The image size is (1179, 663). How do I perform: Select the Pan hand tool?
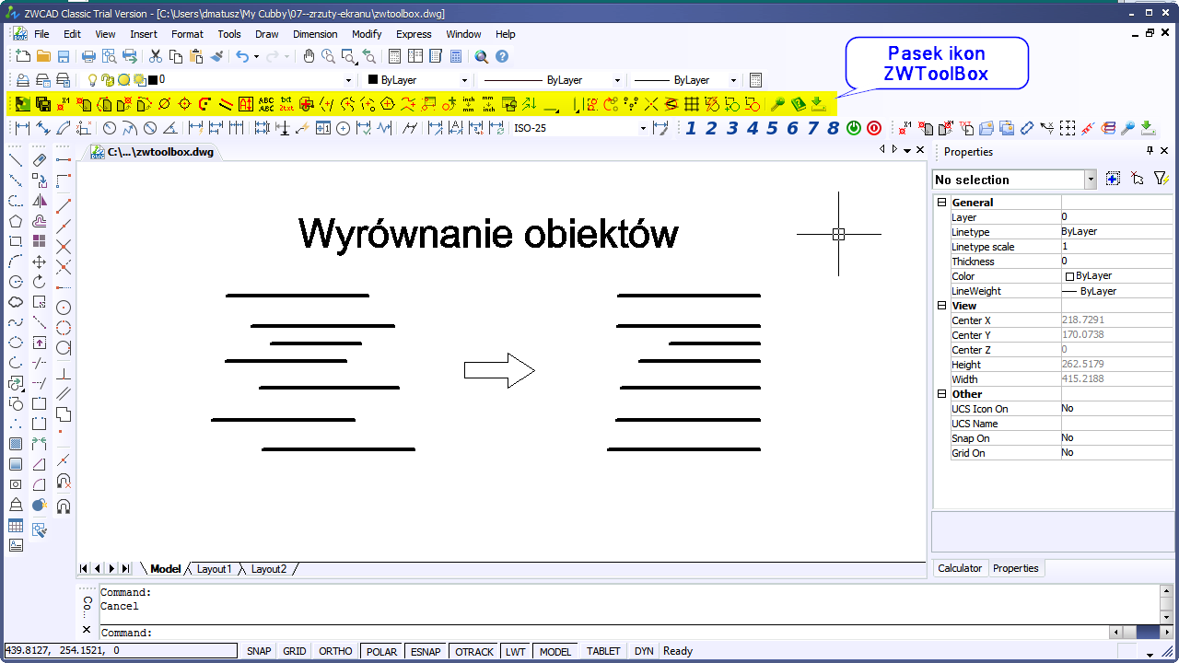309,56
